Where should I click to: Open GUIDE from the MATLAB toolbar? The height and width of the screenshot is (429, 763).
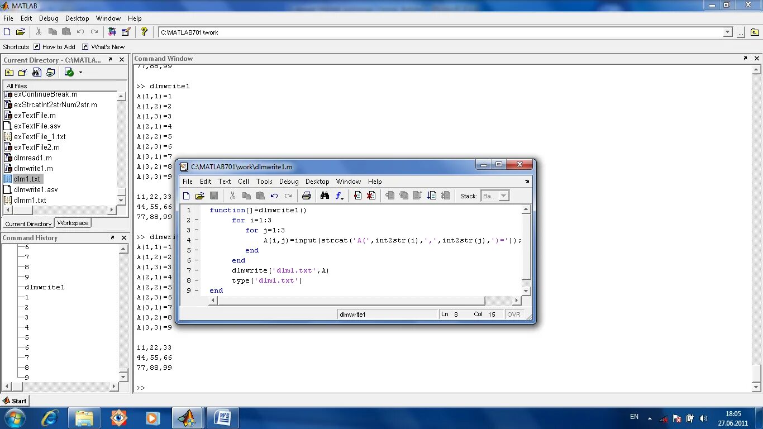click(x=126, y=32)
